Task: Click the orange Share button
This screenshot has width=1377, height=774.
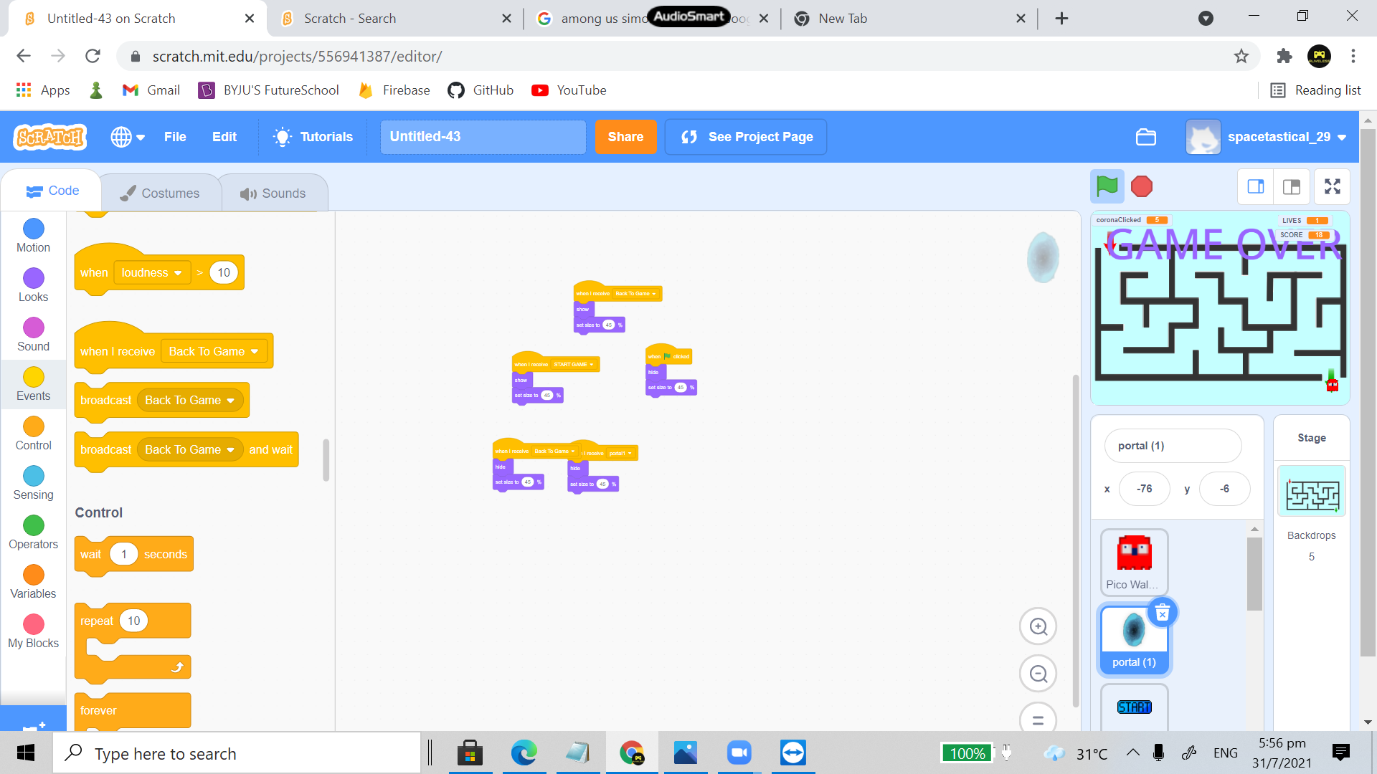Action: [625, 137]
